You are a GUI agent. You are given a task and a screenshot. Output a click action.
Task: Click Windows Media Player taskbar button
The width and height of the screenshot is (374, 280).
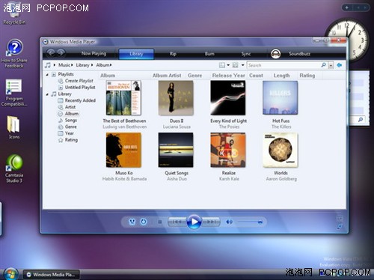pos(52,275)
